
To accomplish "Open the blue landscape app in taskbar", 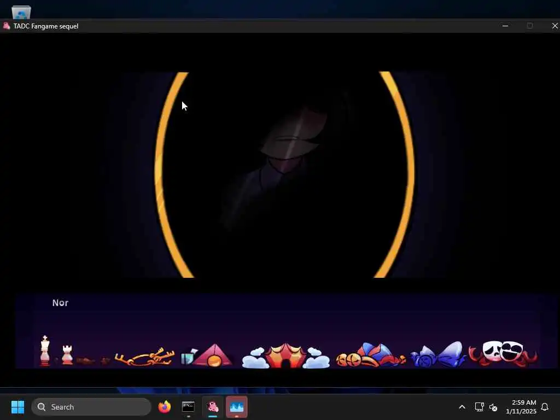I will [x=236, y=407].
